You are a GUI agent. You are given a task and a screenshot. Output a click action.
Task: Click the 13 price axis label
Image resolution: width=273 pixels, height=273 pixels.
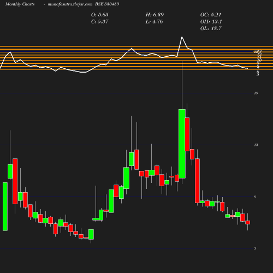256,145
